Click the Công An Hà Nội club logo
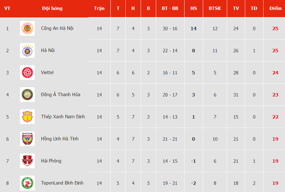The height and width of the screenshot is (192, 285). click(x=27, y=29)
